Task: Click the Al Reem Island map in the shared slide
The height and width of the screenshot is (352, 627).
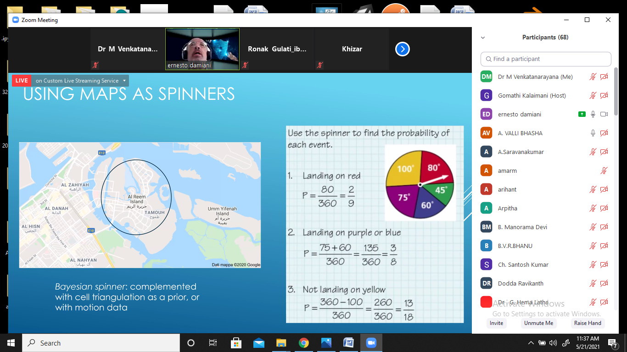Action: click(x=140, y=205)
